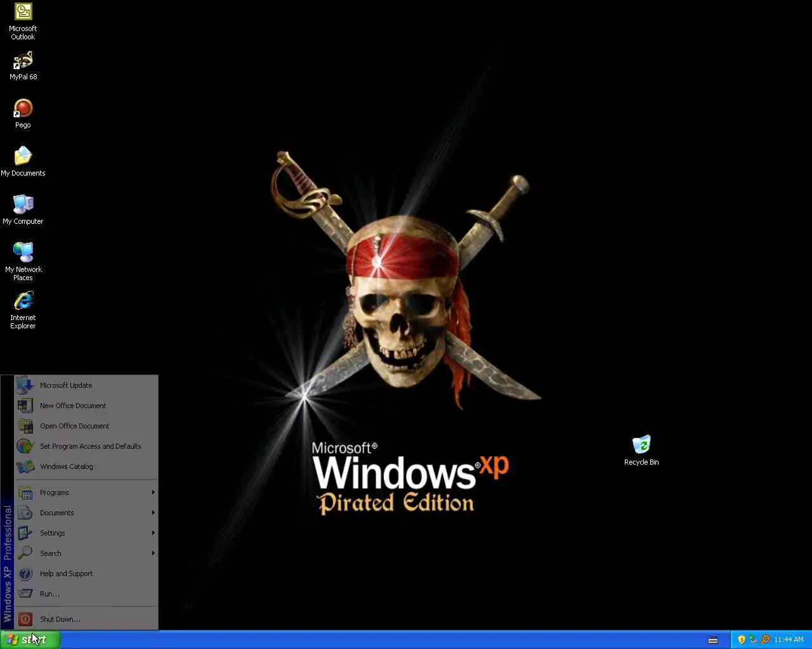This screenshot has height=649, width=812.
Task: Select the Pego desktop shortcut
Action: point(23,114)
